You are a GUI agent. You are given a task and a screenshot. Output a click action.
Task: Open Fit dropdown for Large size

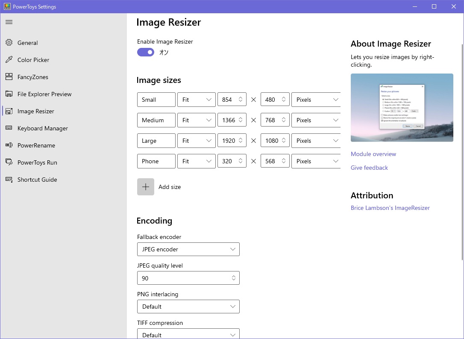tap(197, 141)
